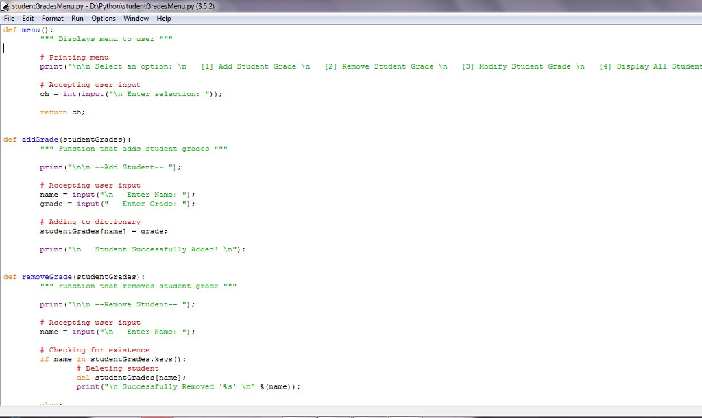Click the print '--Add Student--' line
Viewport: 702px width, 418px height.
tap(110, 167)
